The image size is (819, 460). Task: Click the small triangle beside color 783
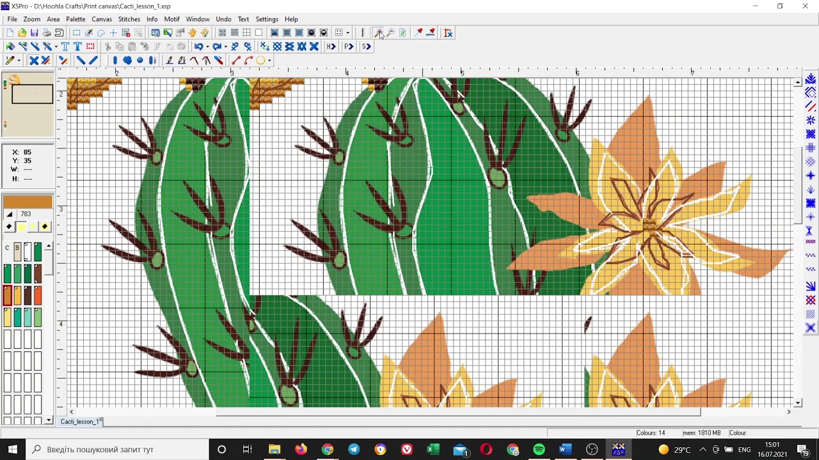coord(10,214)
